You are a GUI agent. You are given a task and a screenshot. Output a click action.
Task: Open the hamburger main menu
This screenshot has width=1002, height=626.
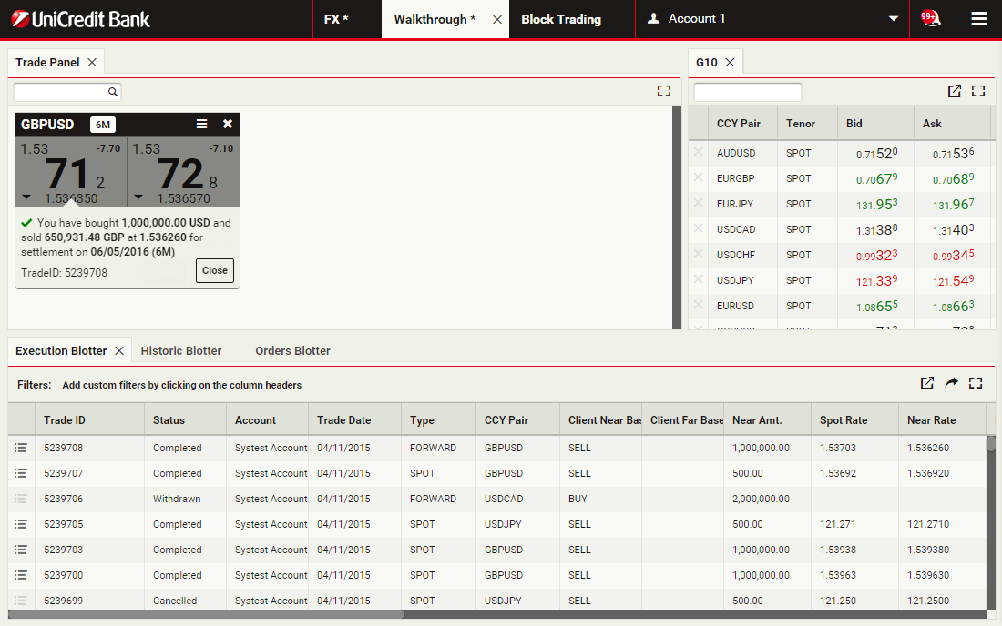coord(979,19)
